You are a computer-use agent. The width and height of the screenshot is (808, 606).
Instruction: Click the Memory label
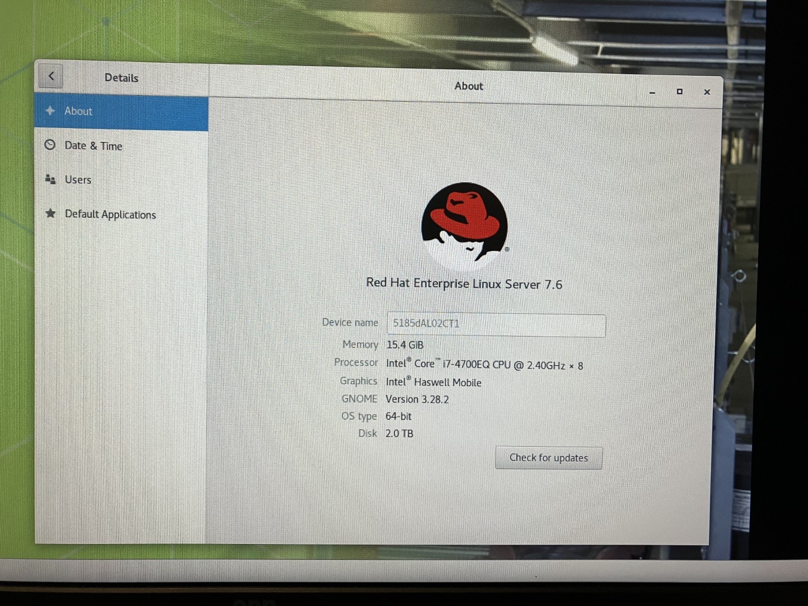(360, 345)
